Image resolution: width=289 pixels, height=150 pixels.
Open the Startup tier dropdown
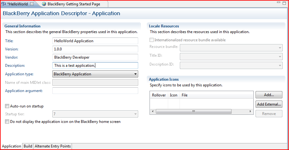95,114
